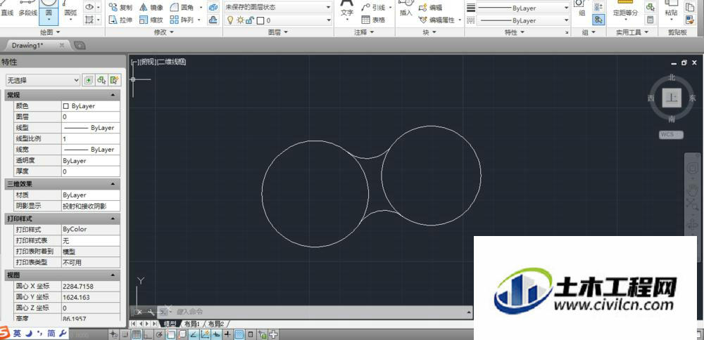The height and width of the screenshot is (340, 704).
Task: Expand the 图层 (Layers) panel
Action: (278, 32)
